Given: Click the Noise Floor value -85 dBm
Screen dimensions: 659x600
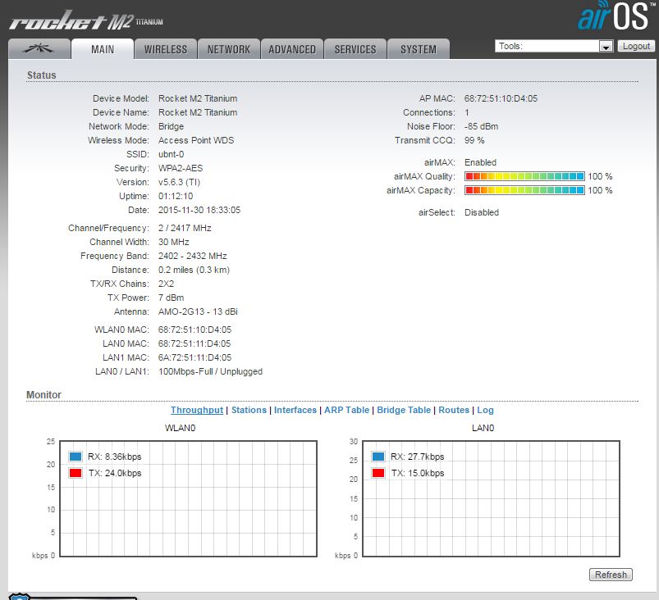Looking at the screenshot, I should [481, 126].
